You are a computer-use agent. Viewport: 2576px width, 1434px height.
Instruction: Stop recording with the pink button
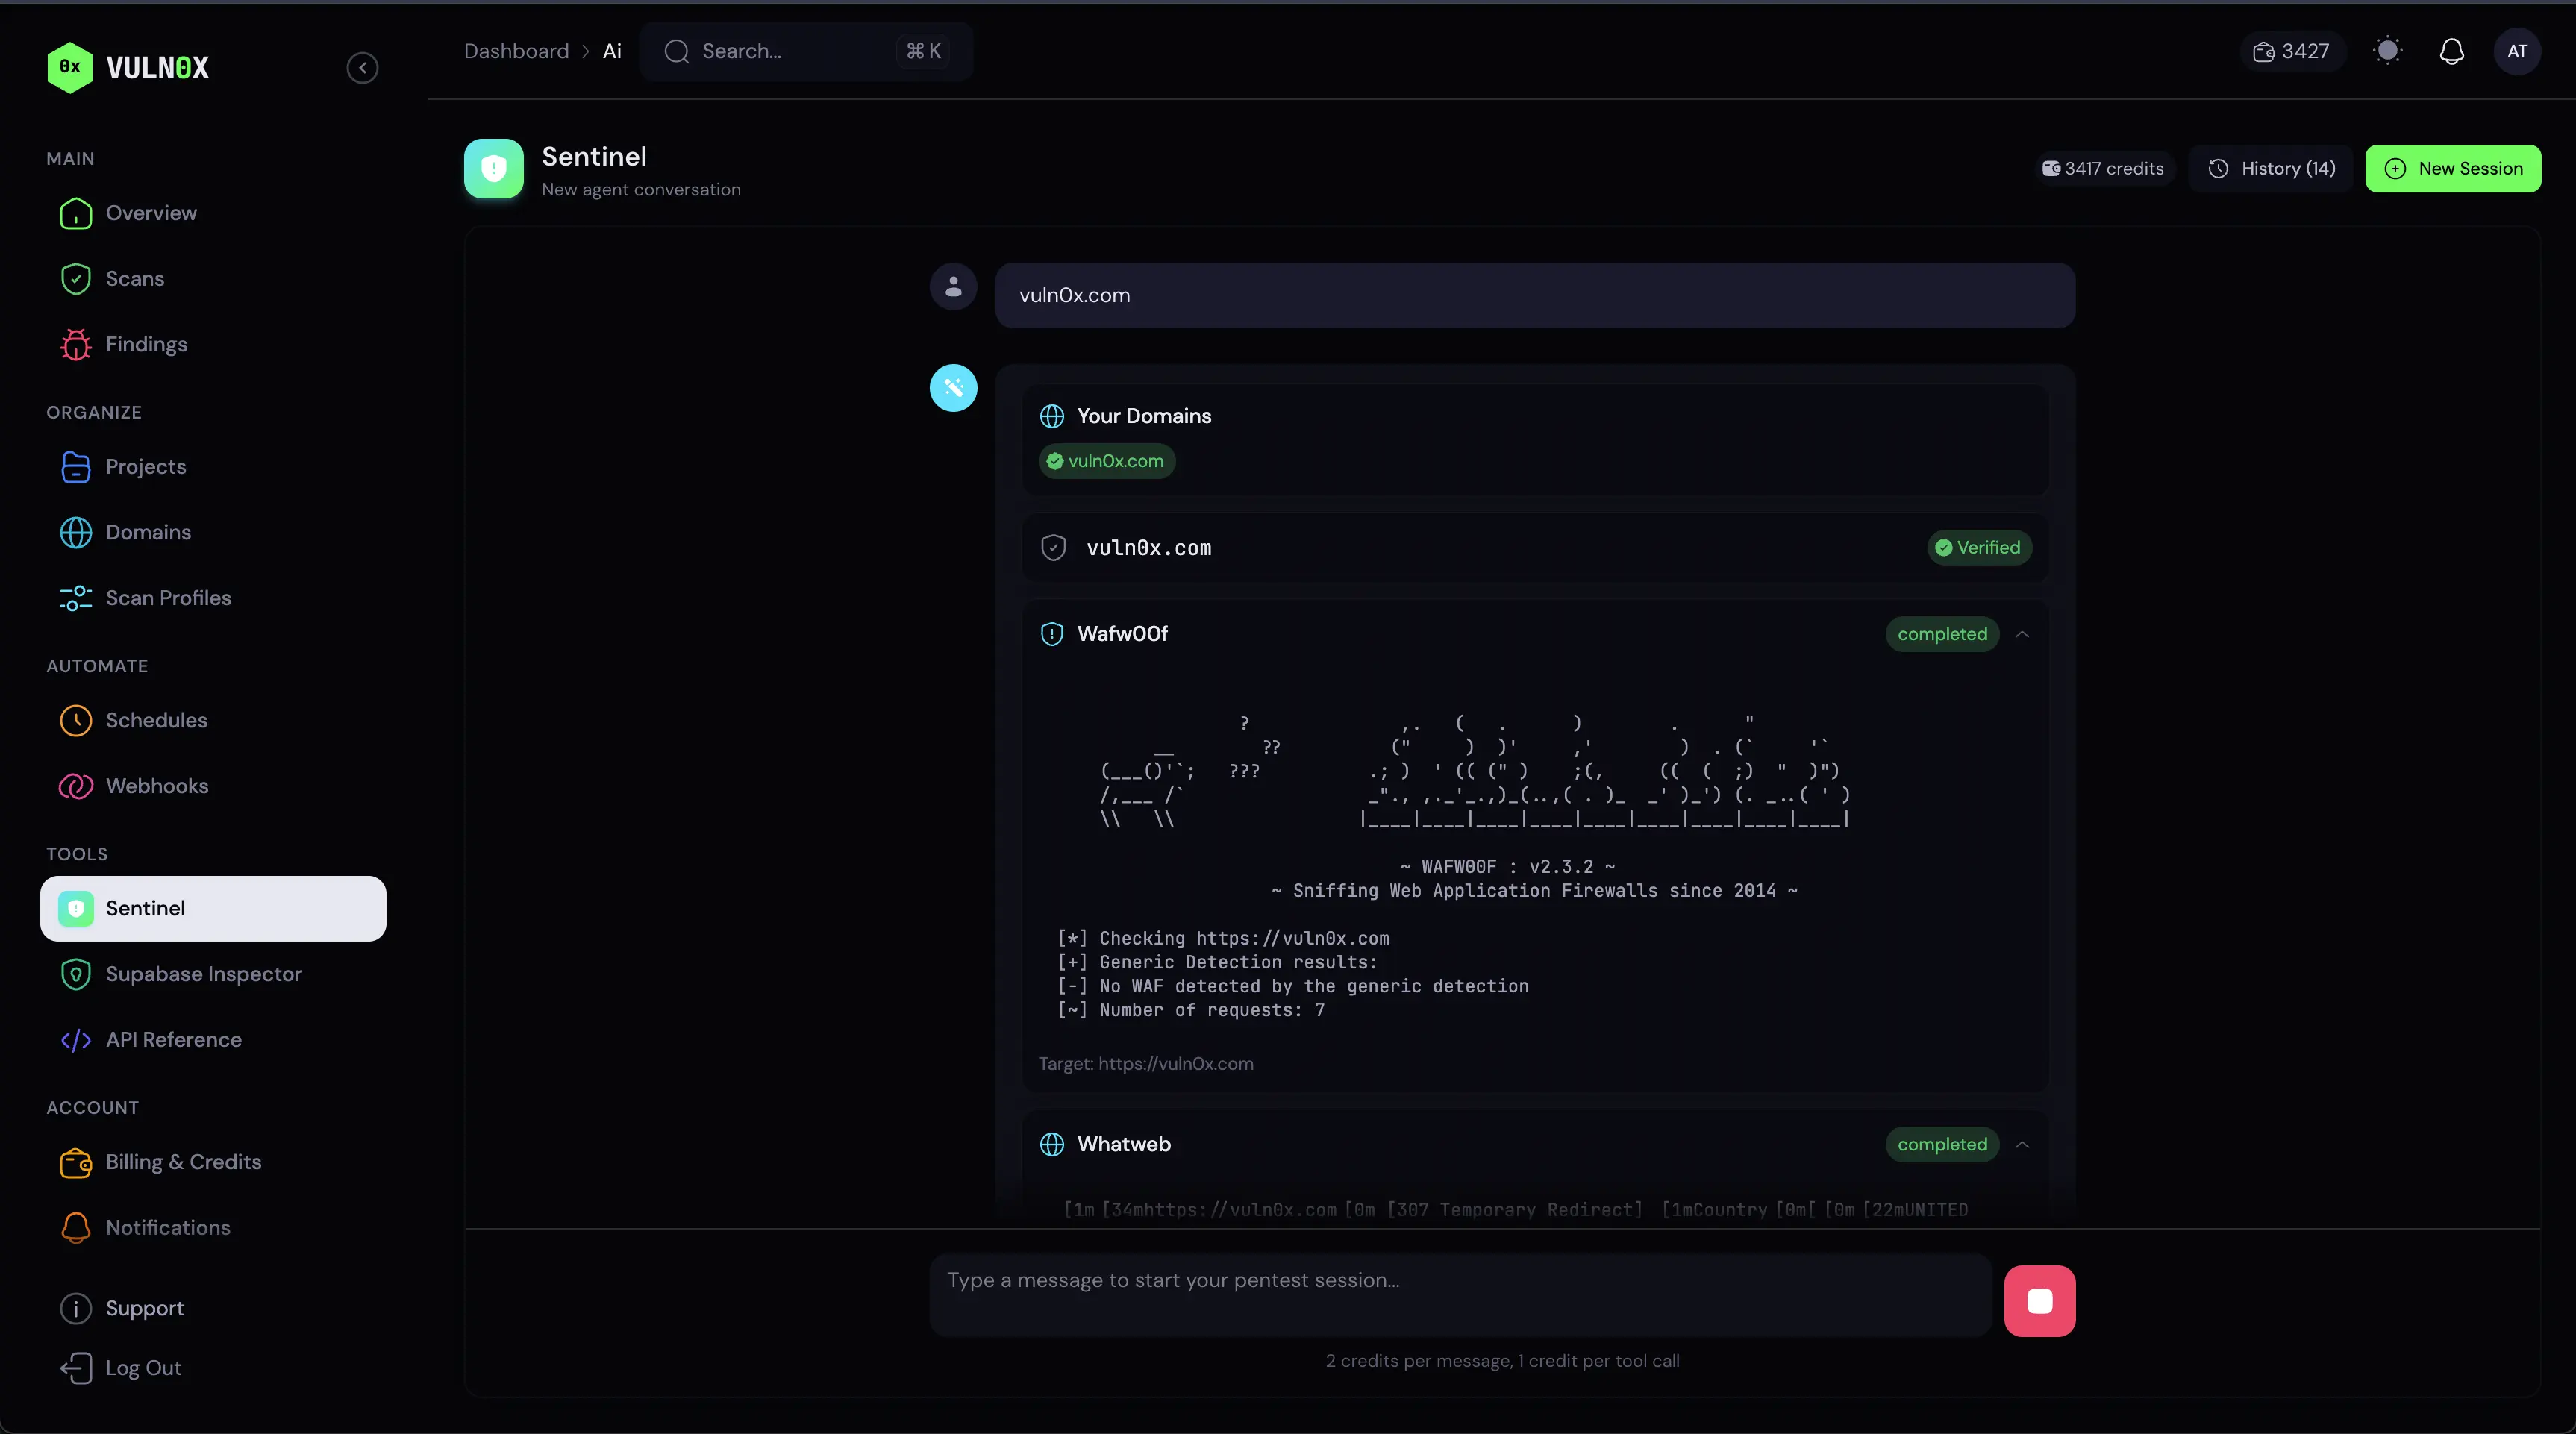(2040, 1301)
